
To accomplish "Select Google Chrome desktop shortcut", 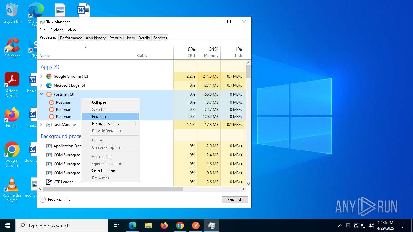I will [x=12, y=155].
